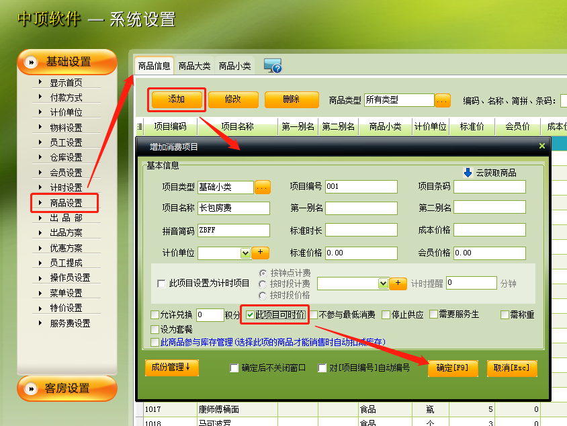
Task: Select 按时段计费 radio option
Action: 263,284
